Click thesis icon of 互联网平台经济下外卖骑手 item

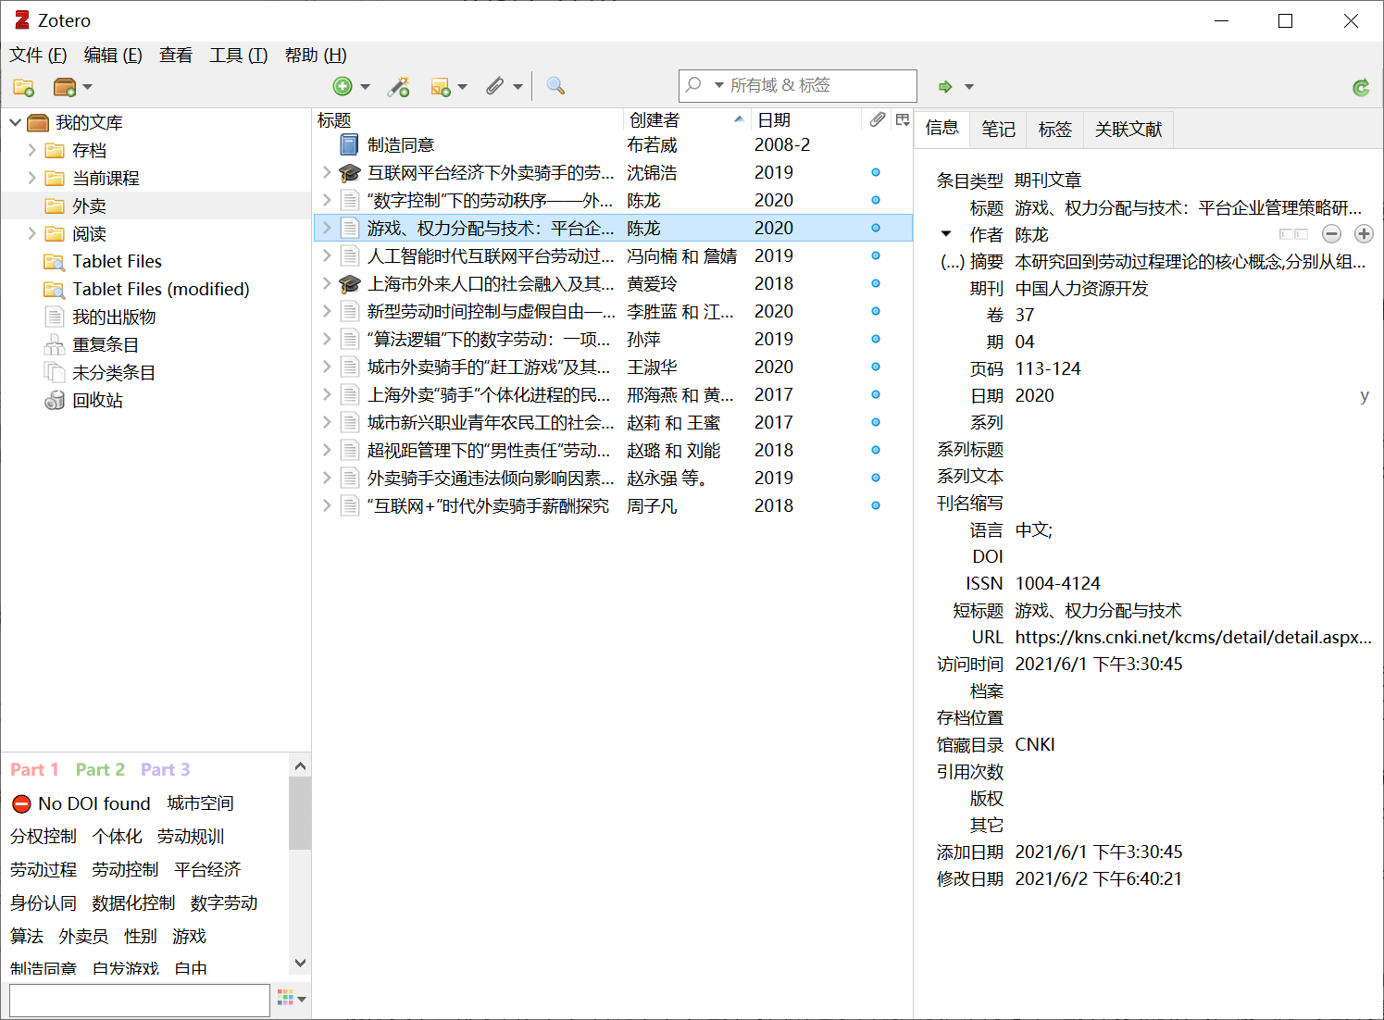349,172
